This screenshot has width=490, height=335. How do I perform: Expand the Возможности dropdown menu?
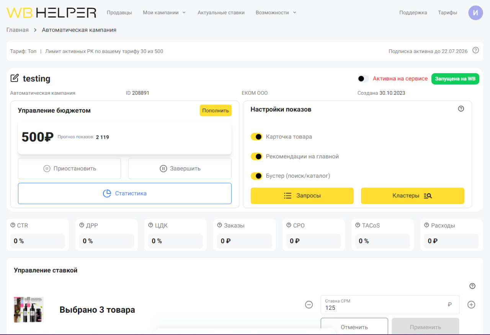pos(276,13)
